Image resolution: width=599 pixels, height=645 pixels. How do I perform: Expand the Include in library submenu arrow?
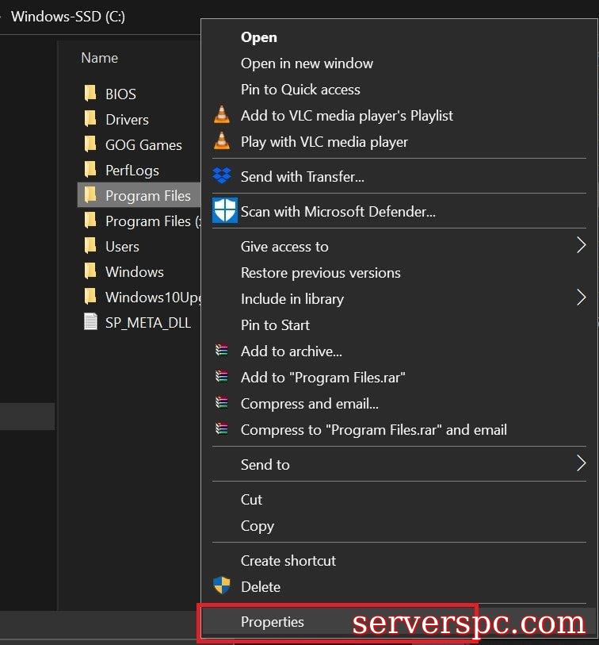[581, 298]
